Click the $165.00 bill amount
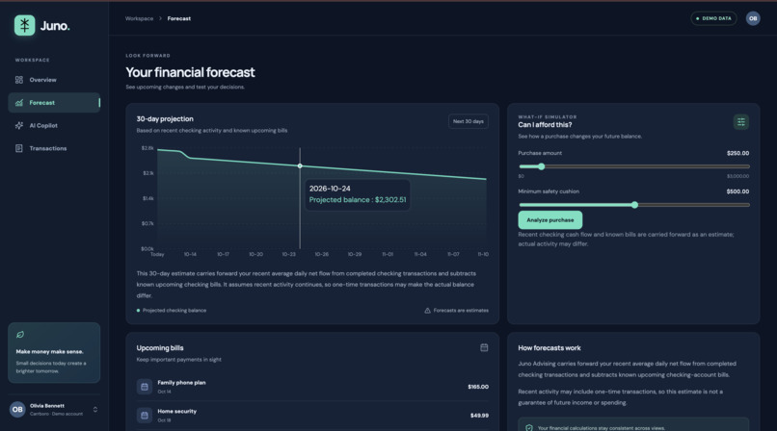 click(478, 387)
